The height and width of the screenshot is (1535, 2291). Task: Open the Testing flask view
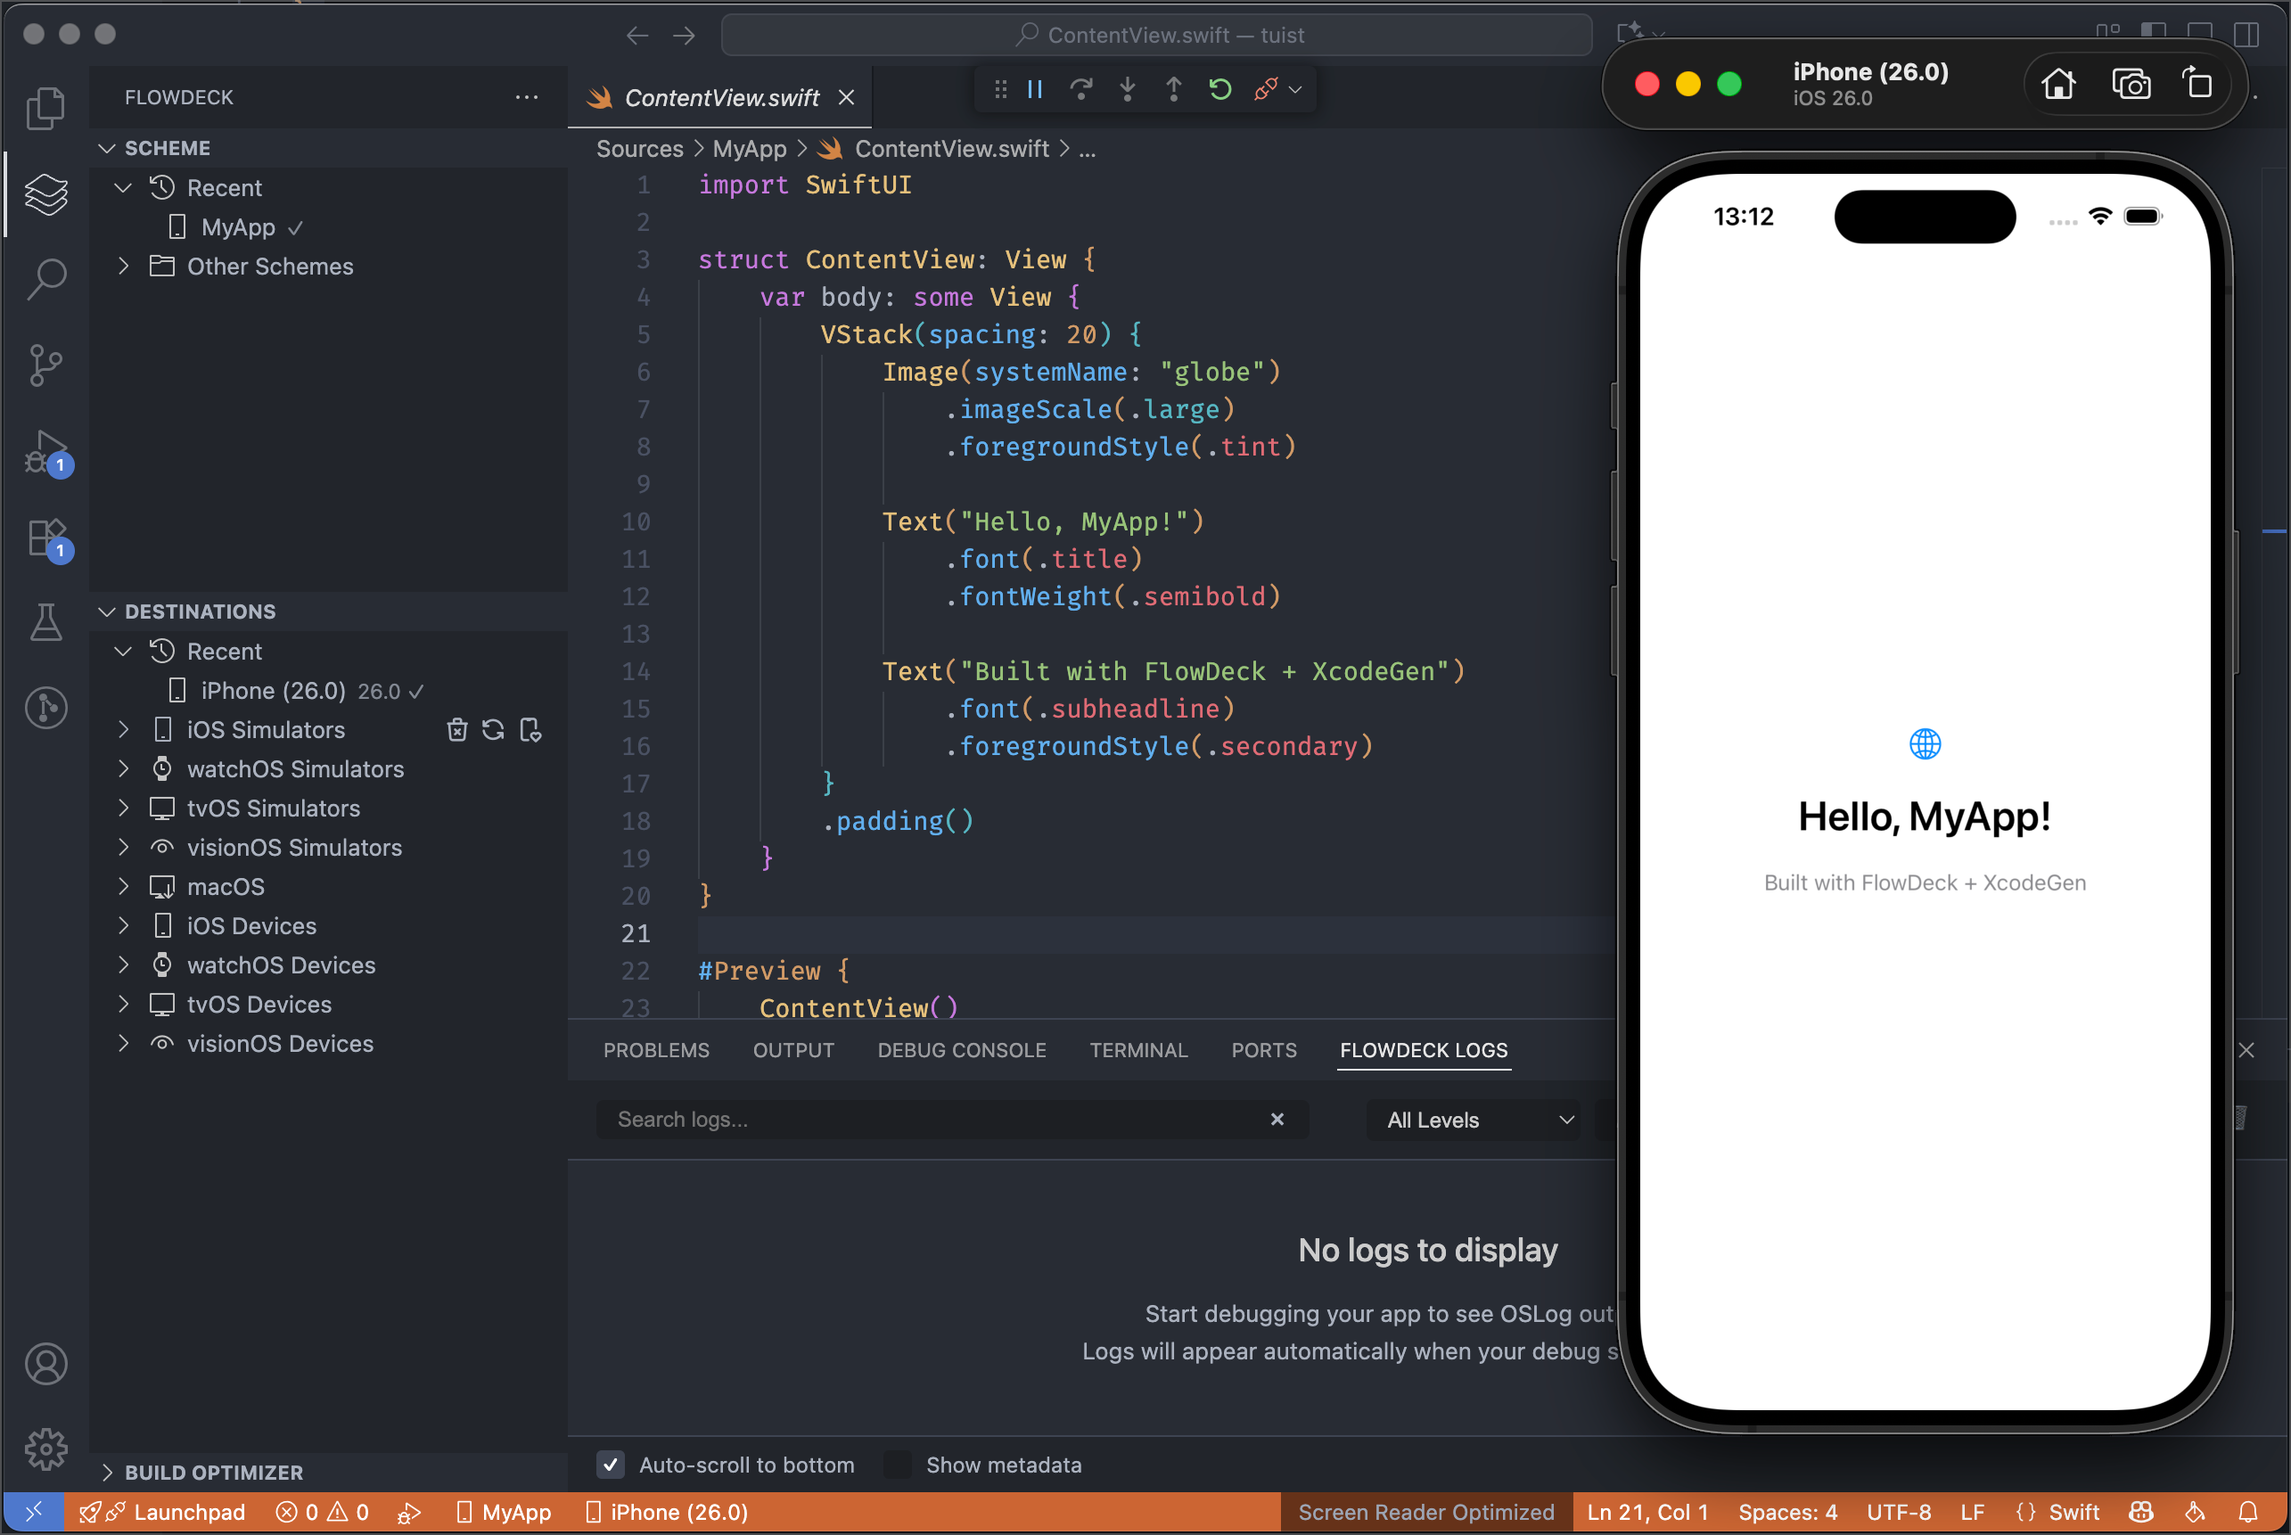pyautogui.click(x=45, y=621)
